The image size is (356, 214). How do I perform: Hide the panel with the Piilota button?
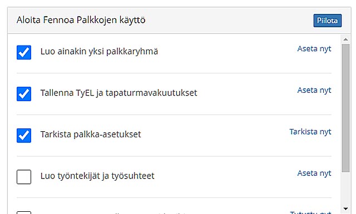coord(328,21)
